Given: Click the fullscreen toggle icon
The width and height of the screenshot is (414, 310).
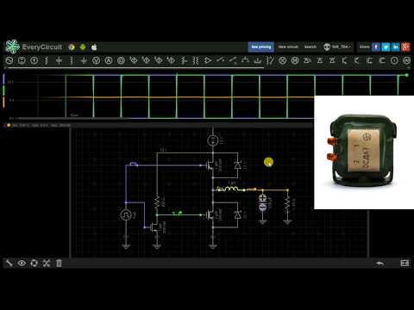Looking at the screenshot, I should click(405, 263).
